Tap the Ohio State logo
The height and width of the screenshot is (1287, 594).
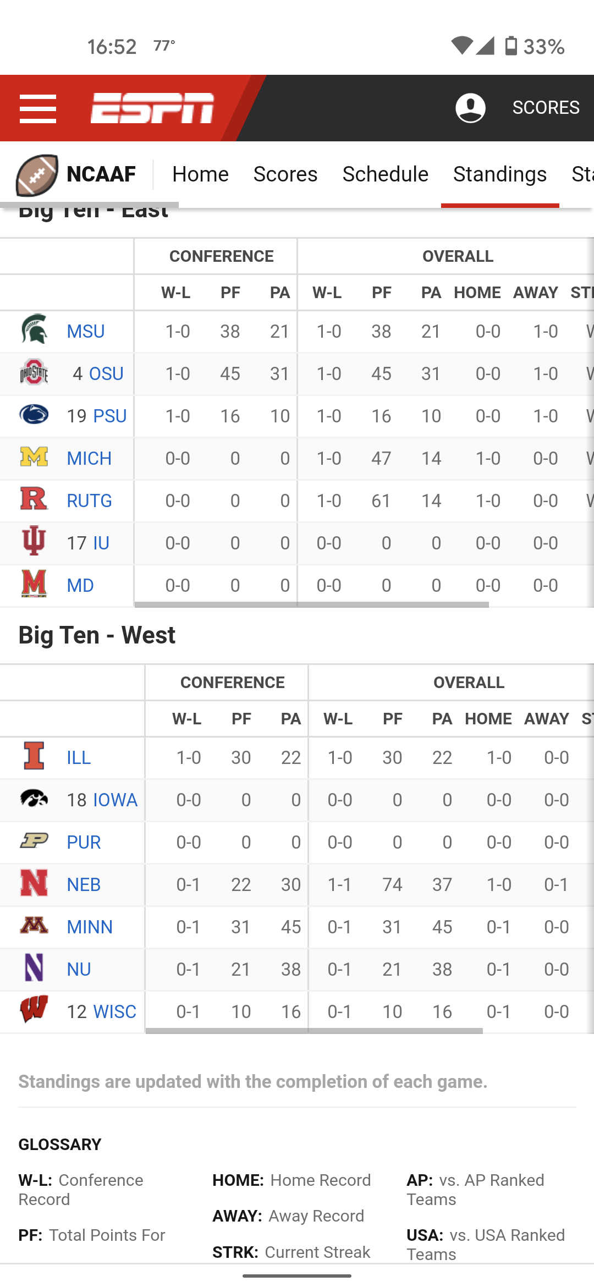[x=34, y=372]
